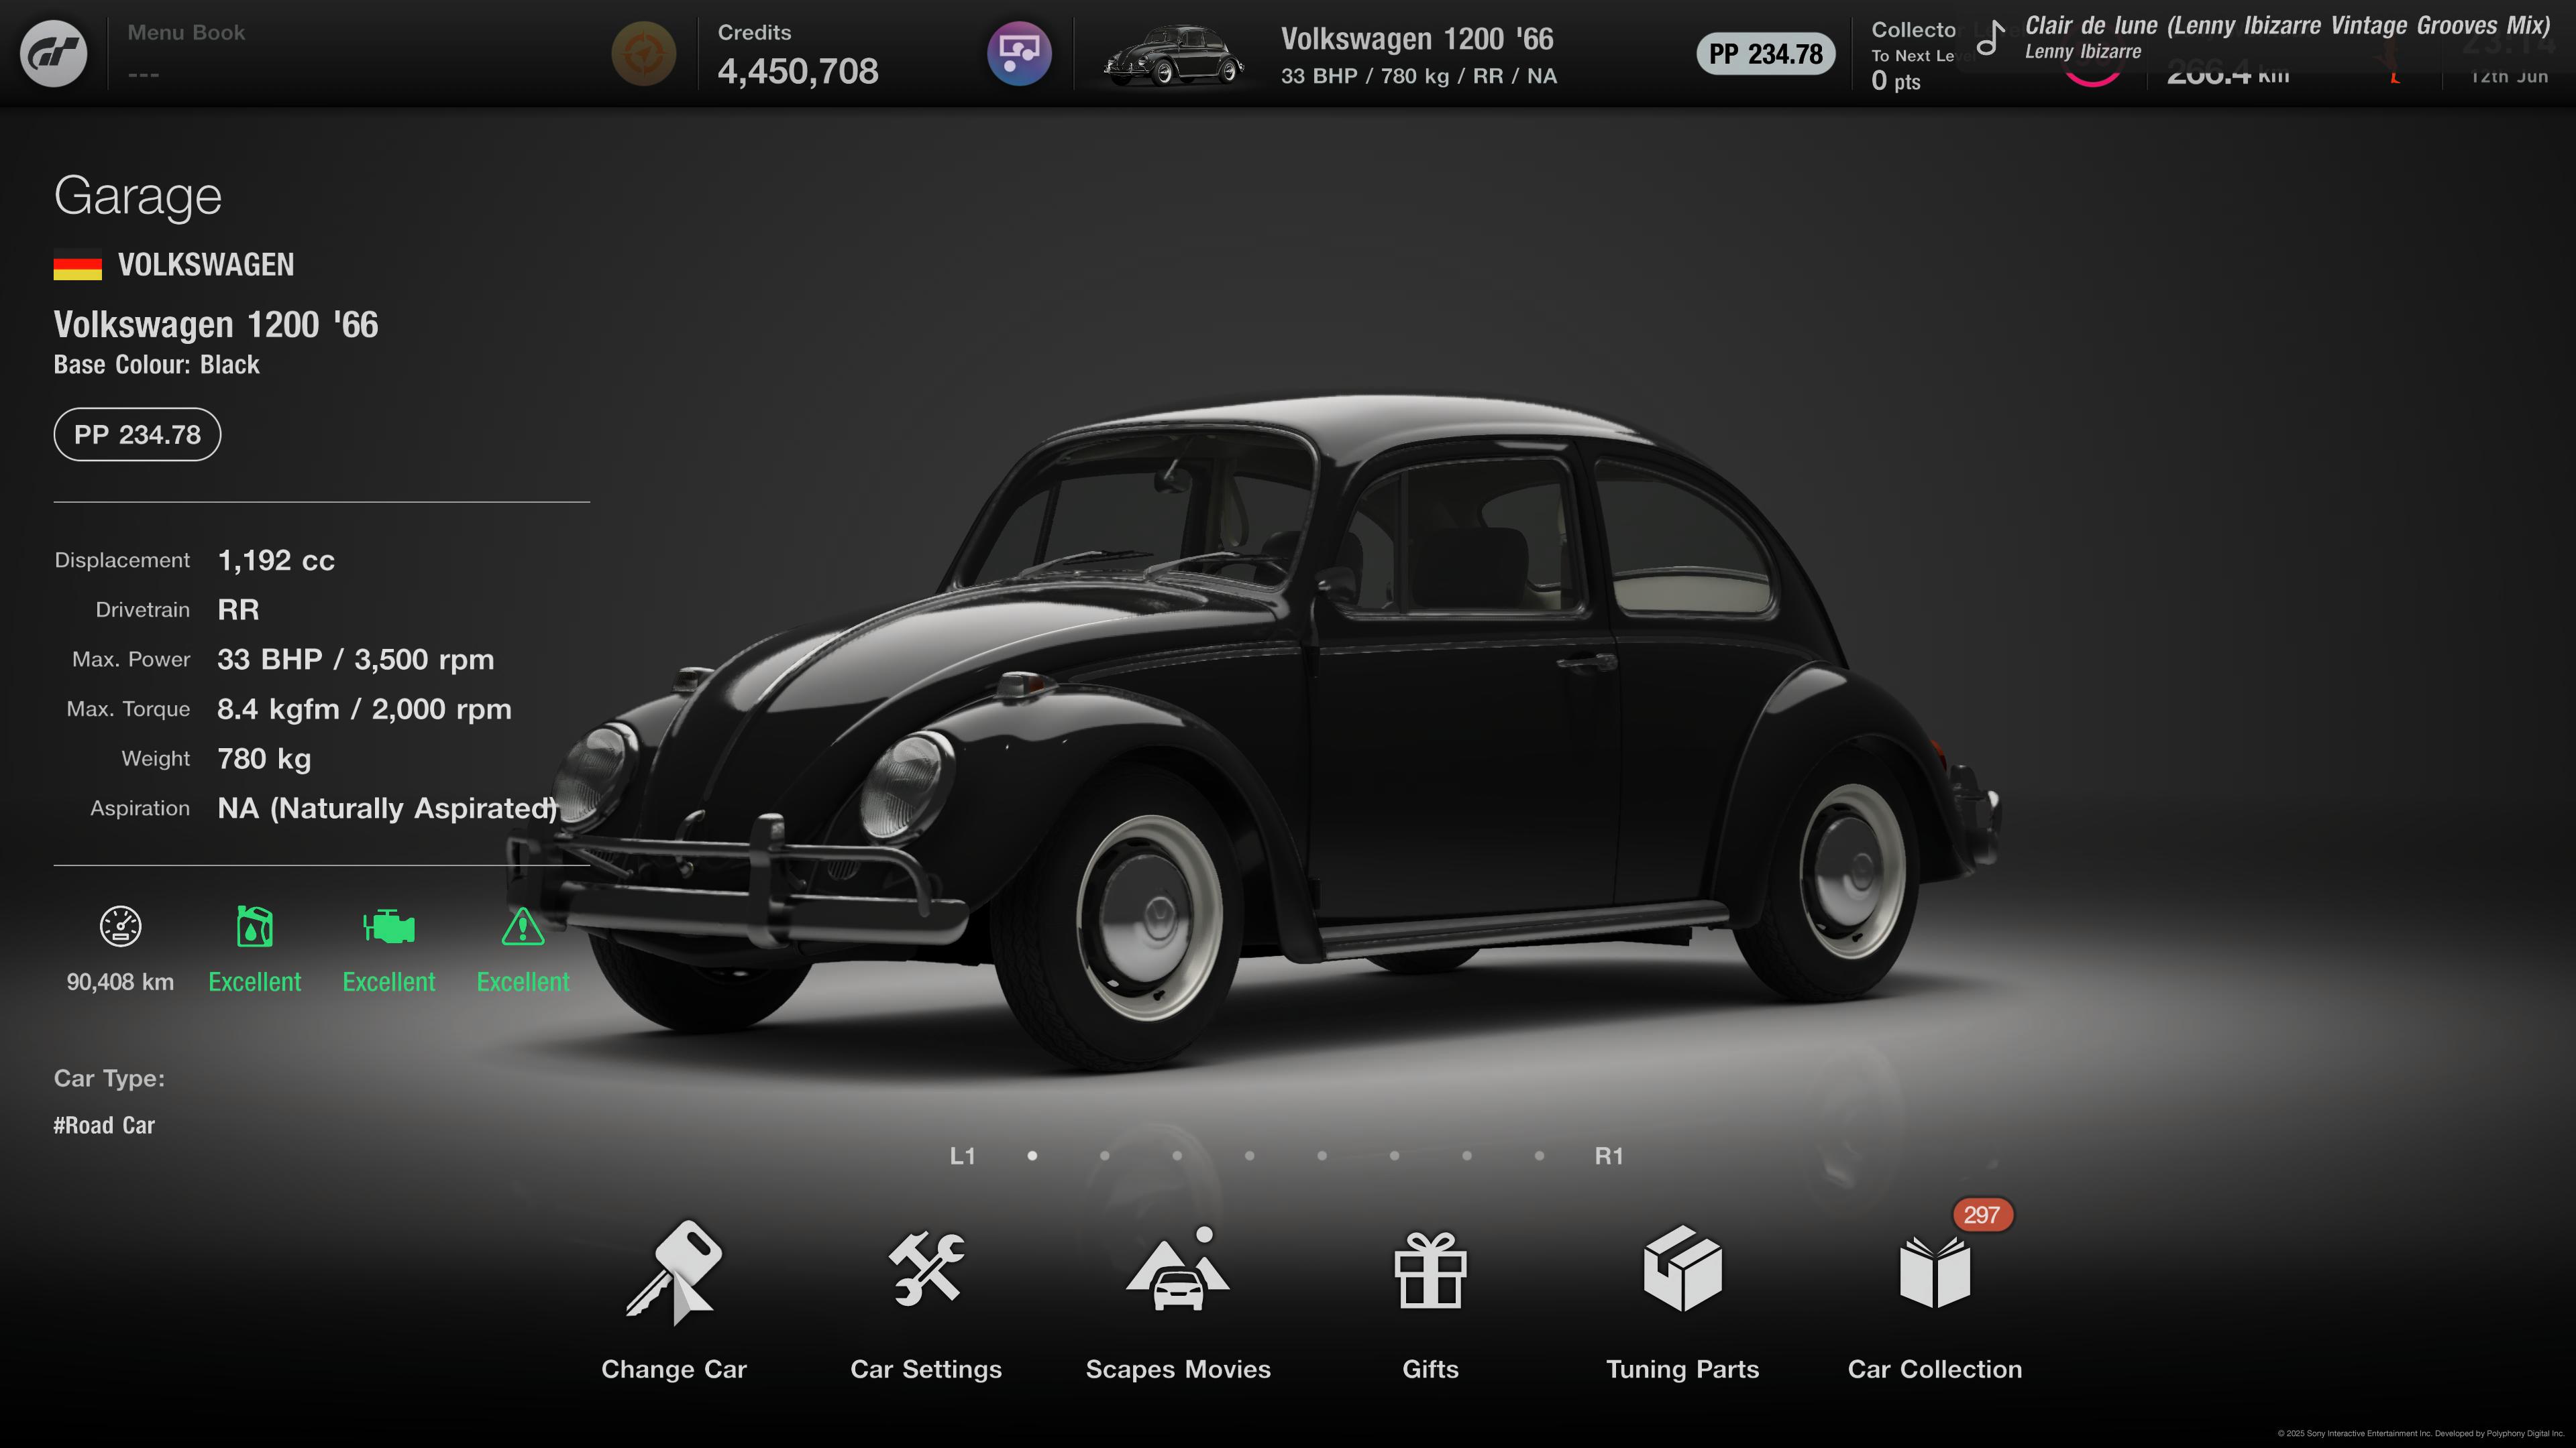
Task: Click the Tuning Parts label
Action: [1682, 1369]
